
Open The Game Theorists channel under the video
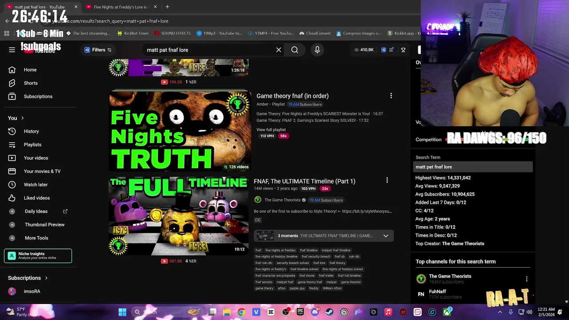(282, 200)
